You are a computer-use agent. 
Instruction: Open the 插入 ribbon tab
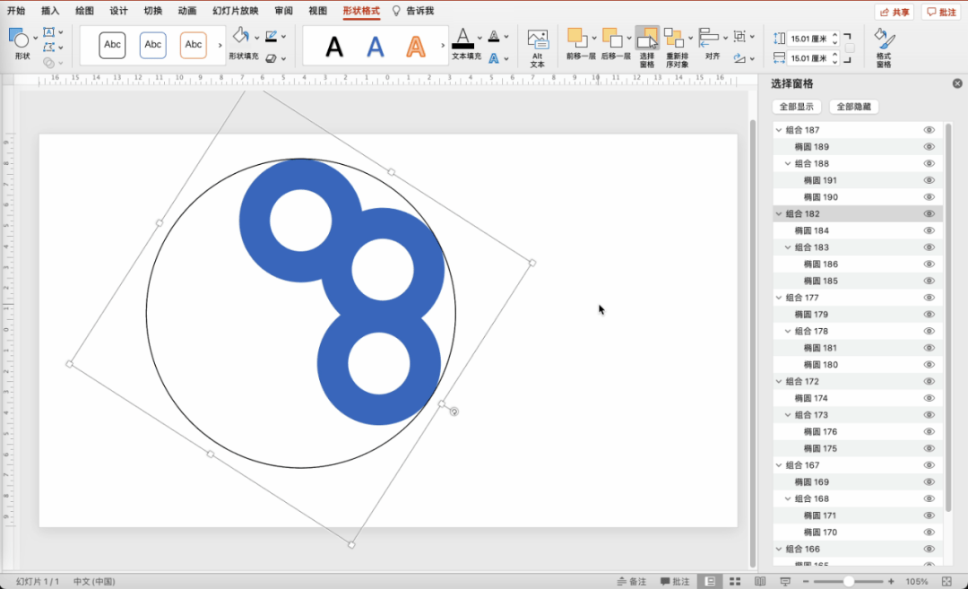click(50, 11)
